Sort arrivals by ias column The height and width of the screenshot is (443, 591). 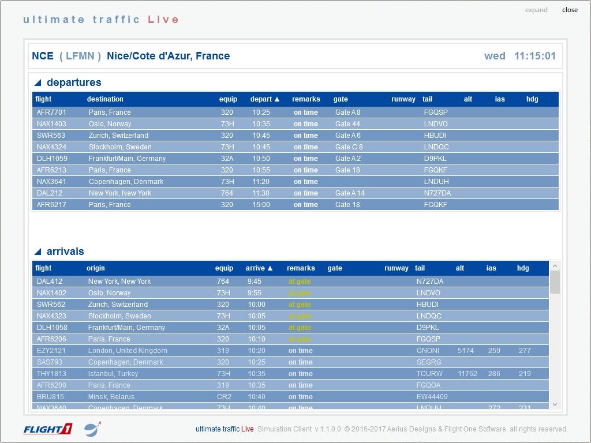point(491,268)
